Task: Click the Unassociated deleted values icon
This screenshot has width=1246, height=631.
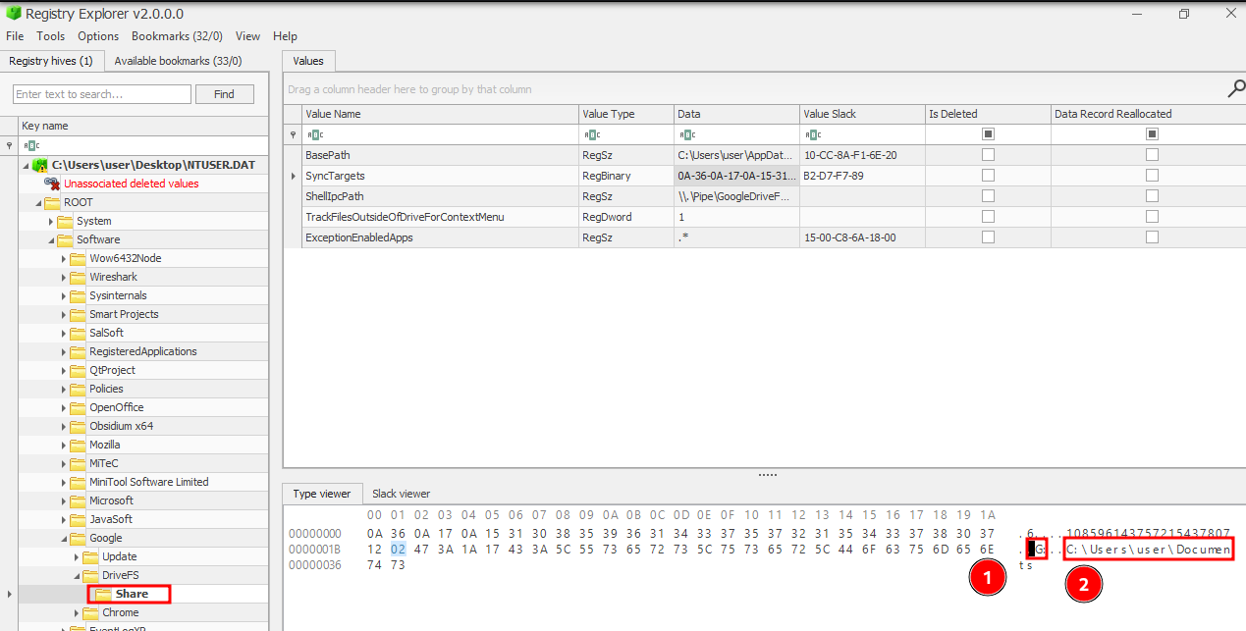Action: click(53, 184)
